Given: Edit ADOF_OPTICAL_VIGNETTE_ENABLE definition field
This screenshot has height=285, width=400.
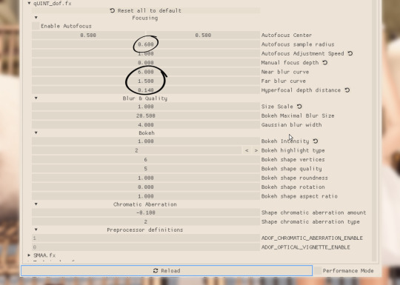Looking at the screenshot, I should pos(146,247).
